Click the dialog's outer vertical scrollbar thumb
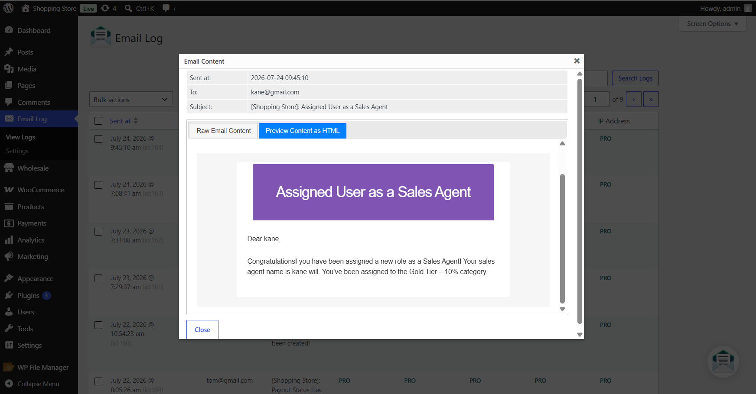756x394 pixels. coord(580,201)
